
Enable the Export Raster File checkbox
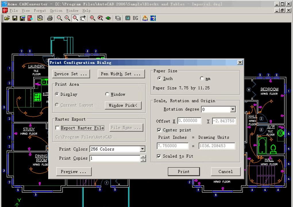tap(57, 128)
